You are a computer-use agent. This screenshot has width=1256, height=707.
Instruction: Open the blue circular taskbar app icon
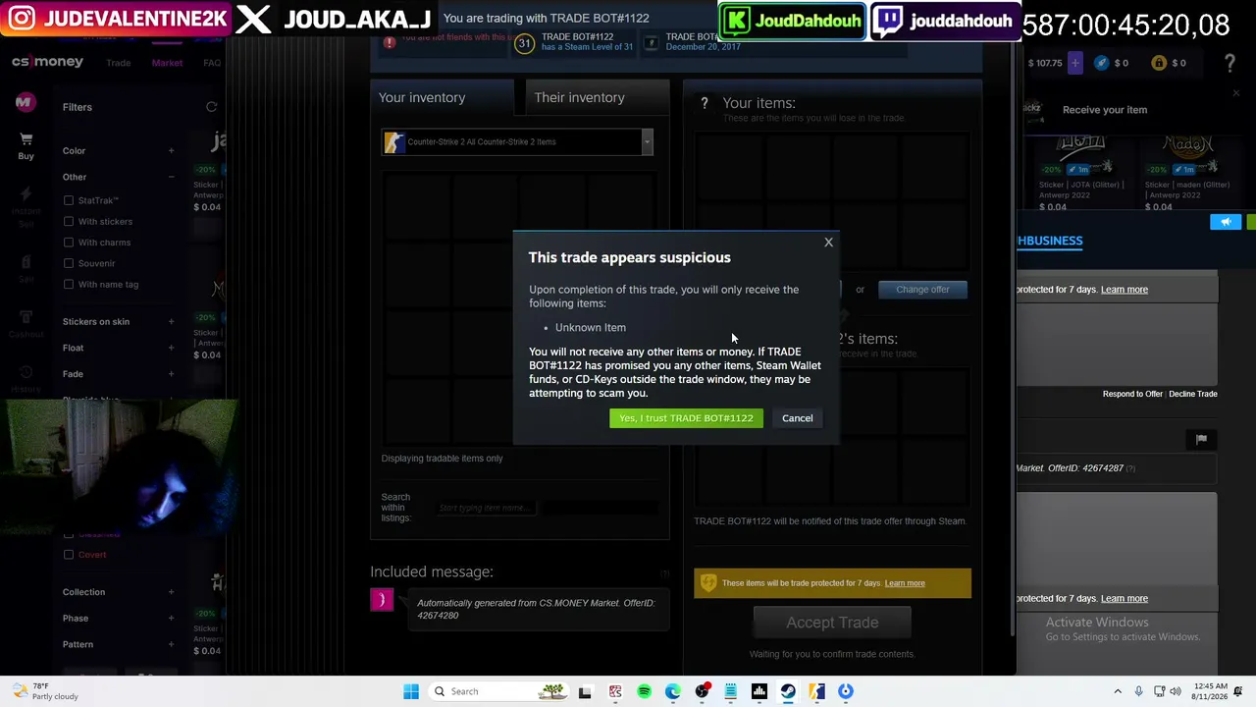pos(846,691)
